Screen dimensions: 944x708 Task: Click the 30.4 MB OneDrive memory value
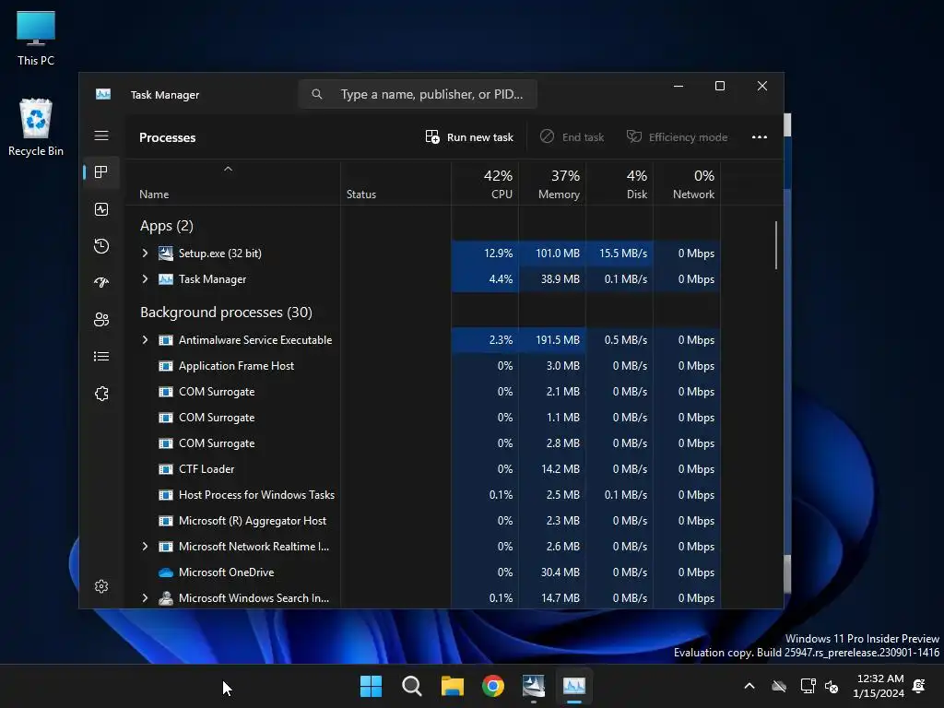pos(560,572)
